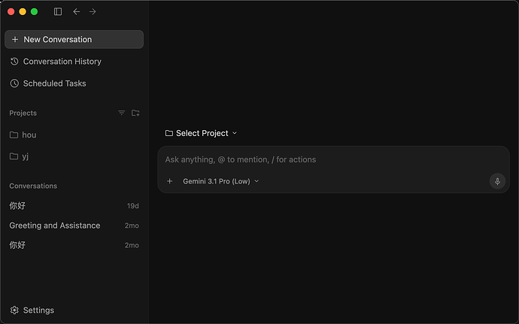Click the Scheduled Tasks clock icon
The width and height of the screenshot is (519, 324).
pos(14,83)
